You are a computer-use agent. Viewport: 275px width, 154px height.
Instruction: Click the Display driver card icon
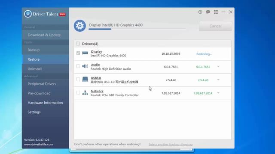tap(85, 53)
